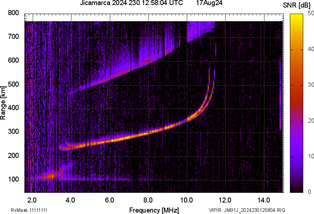Click the y-axis tick label '500'
The height and width of the screenshot is (214, 314).
13,84
